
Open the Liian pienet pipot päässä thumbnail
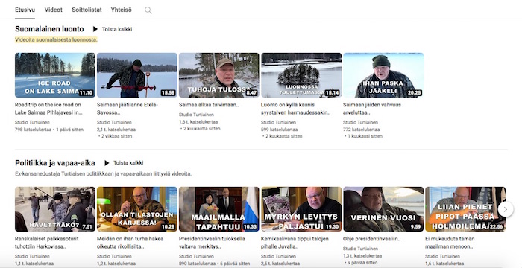465,209
